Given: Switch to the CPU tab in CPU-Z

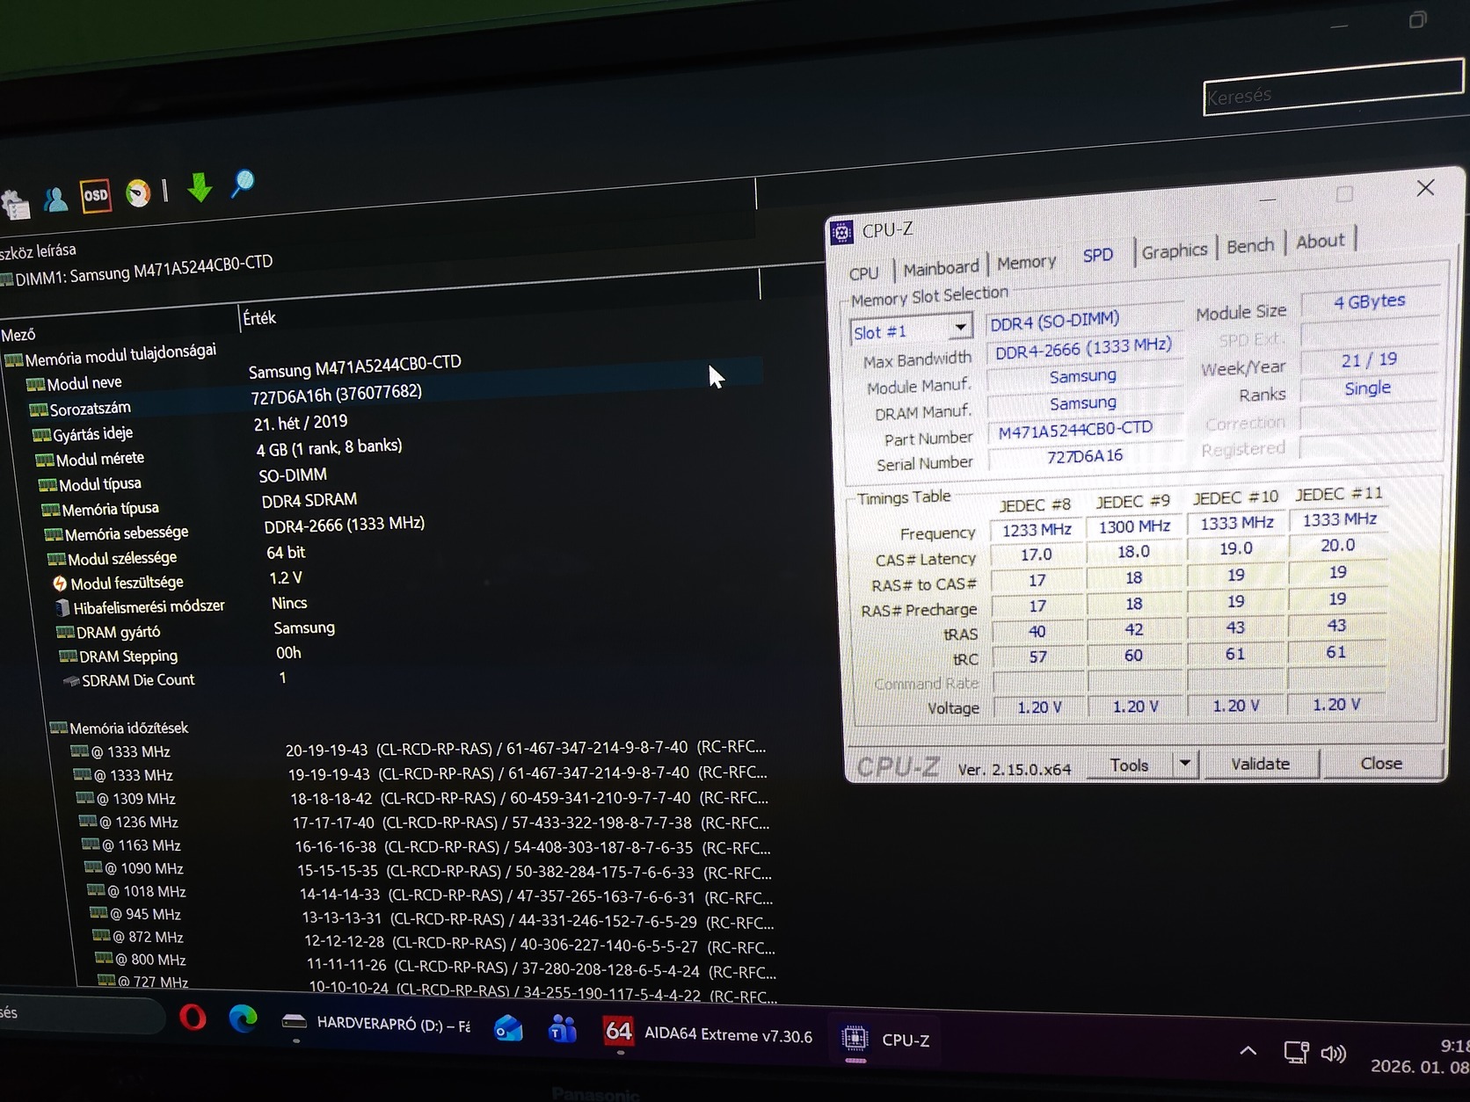Looking at the screenshot, I should pos(864,273).
